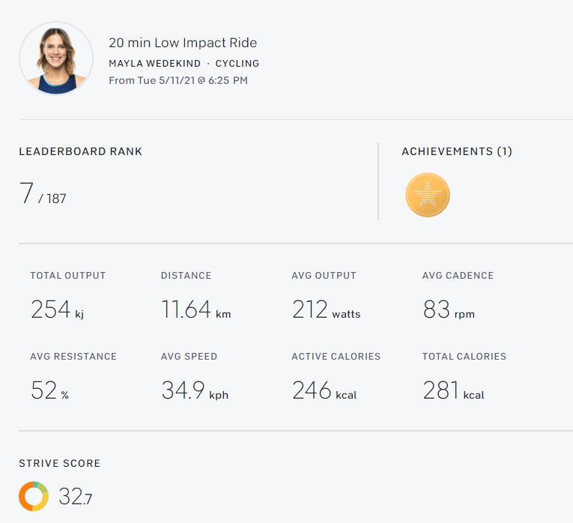Click the leaderboard rank number 7
The image size is (573, 523).
27,194
